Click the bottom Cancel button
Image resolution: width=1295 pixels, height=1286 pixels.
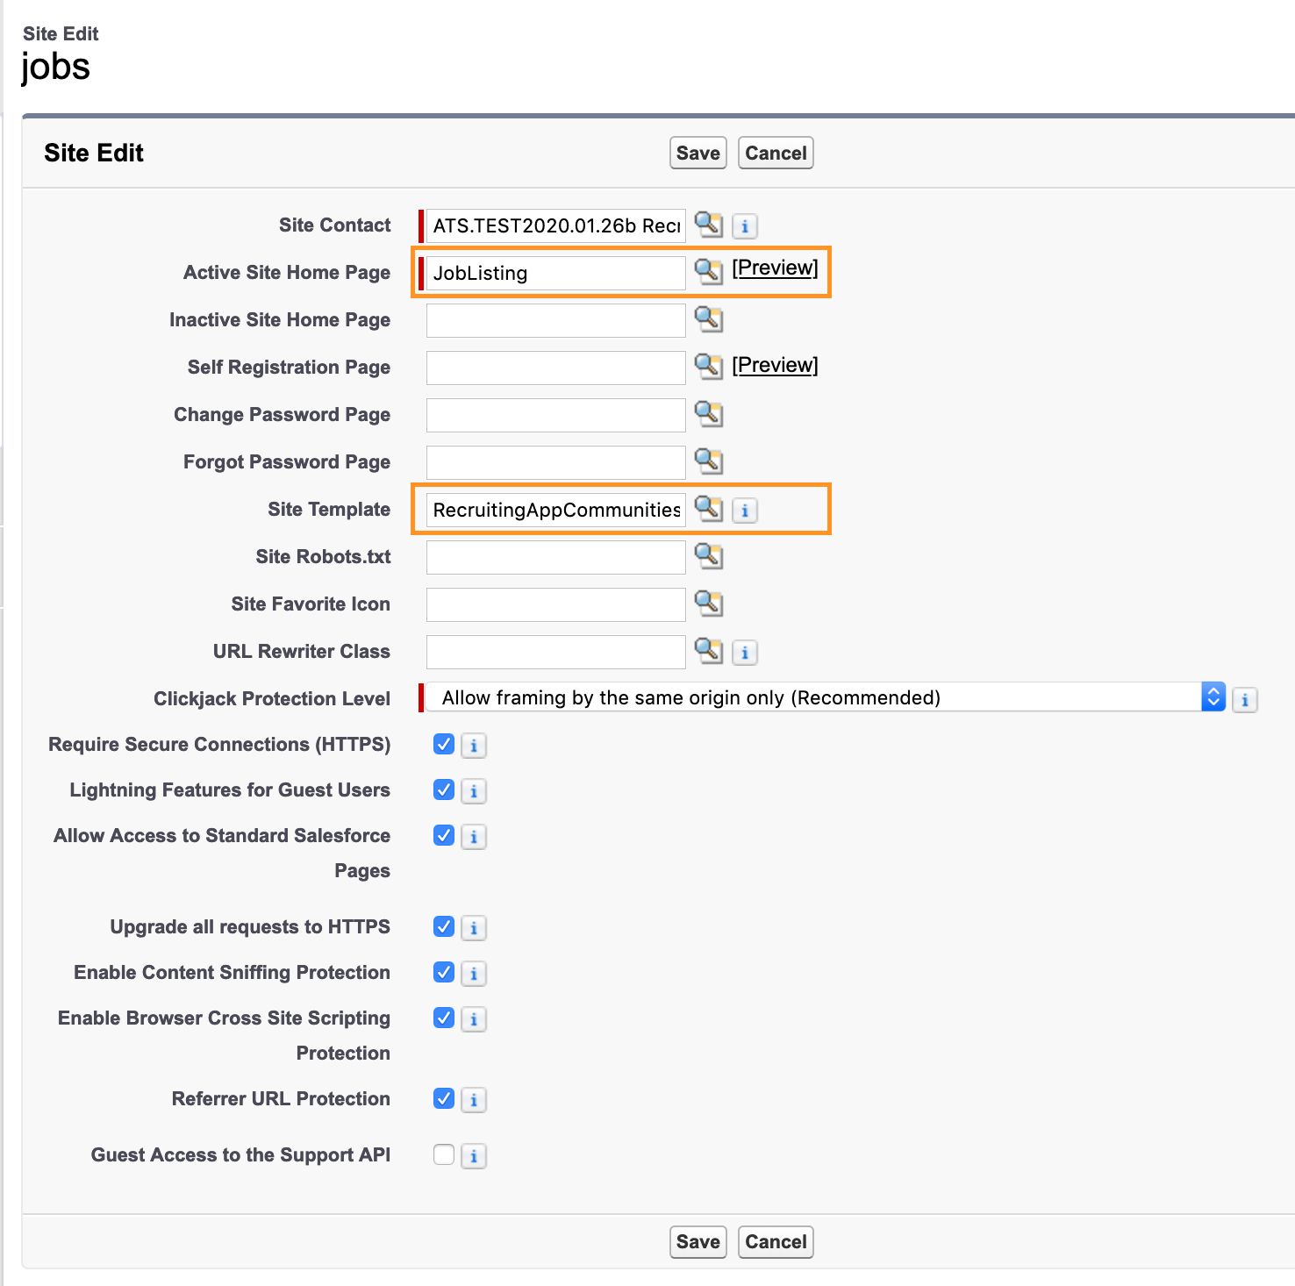click(x=776, y=1241)
